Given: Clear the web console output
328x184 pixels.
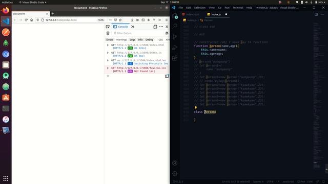Looking at the screenshot, I should 108,33.
